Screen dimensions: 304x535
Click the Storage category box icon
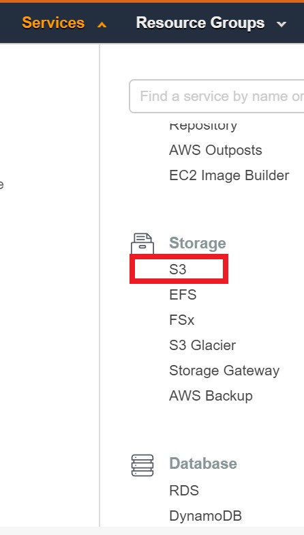pos(142,243)
